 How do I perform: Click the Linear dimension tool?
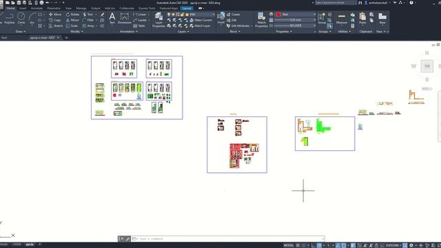pyautogui.click(x=139, y=14)
